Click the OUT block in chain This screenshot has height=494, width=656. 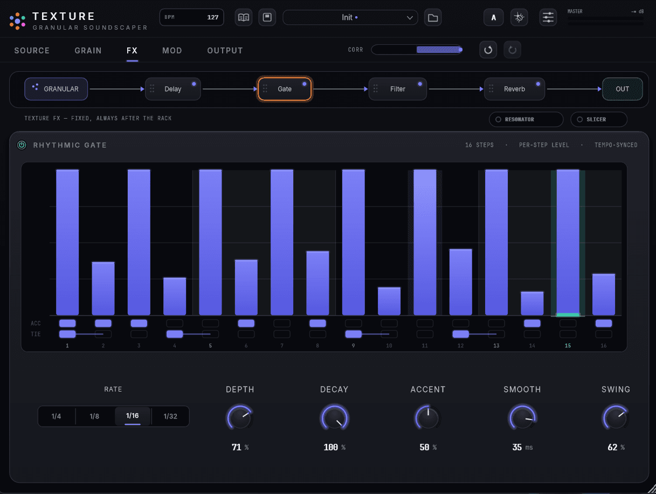click(623, 89)
